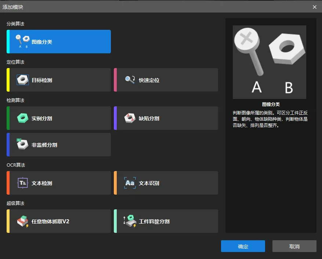Pick the 文本识别 module label

tap(149, 183)
